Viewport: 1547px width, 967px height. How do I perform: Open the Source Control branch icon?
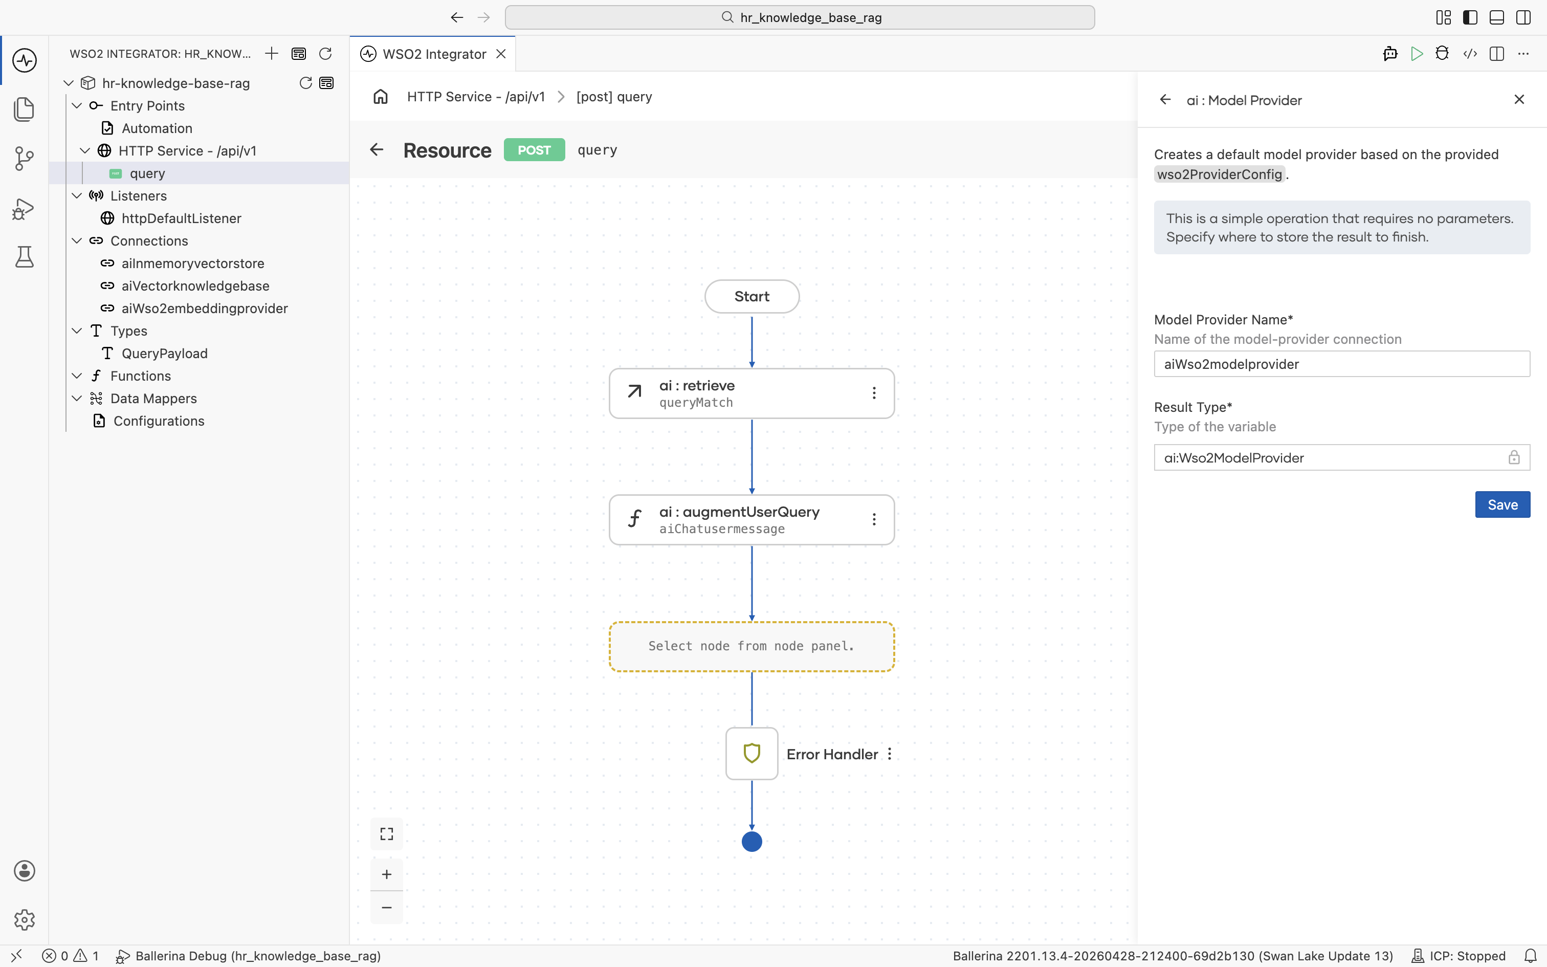pyautogui.click(x=24, y=159)
